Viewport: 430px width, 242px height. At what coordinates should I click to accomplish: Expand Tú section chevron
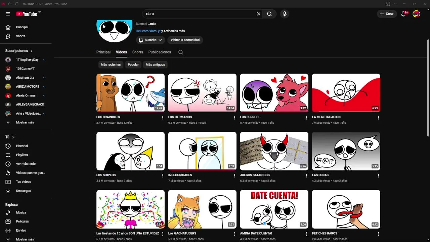13,137
